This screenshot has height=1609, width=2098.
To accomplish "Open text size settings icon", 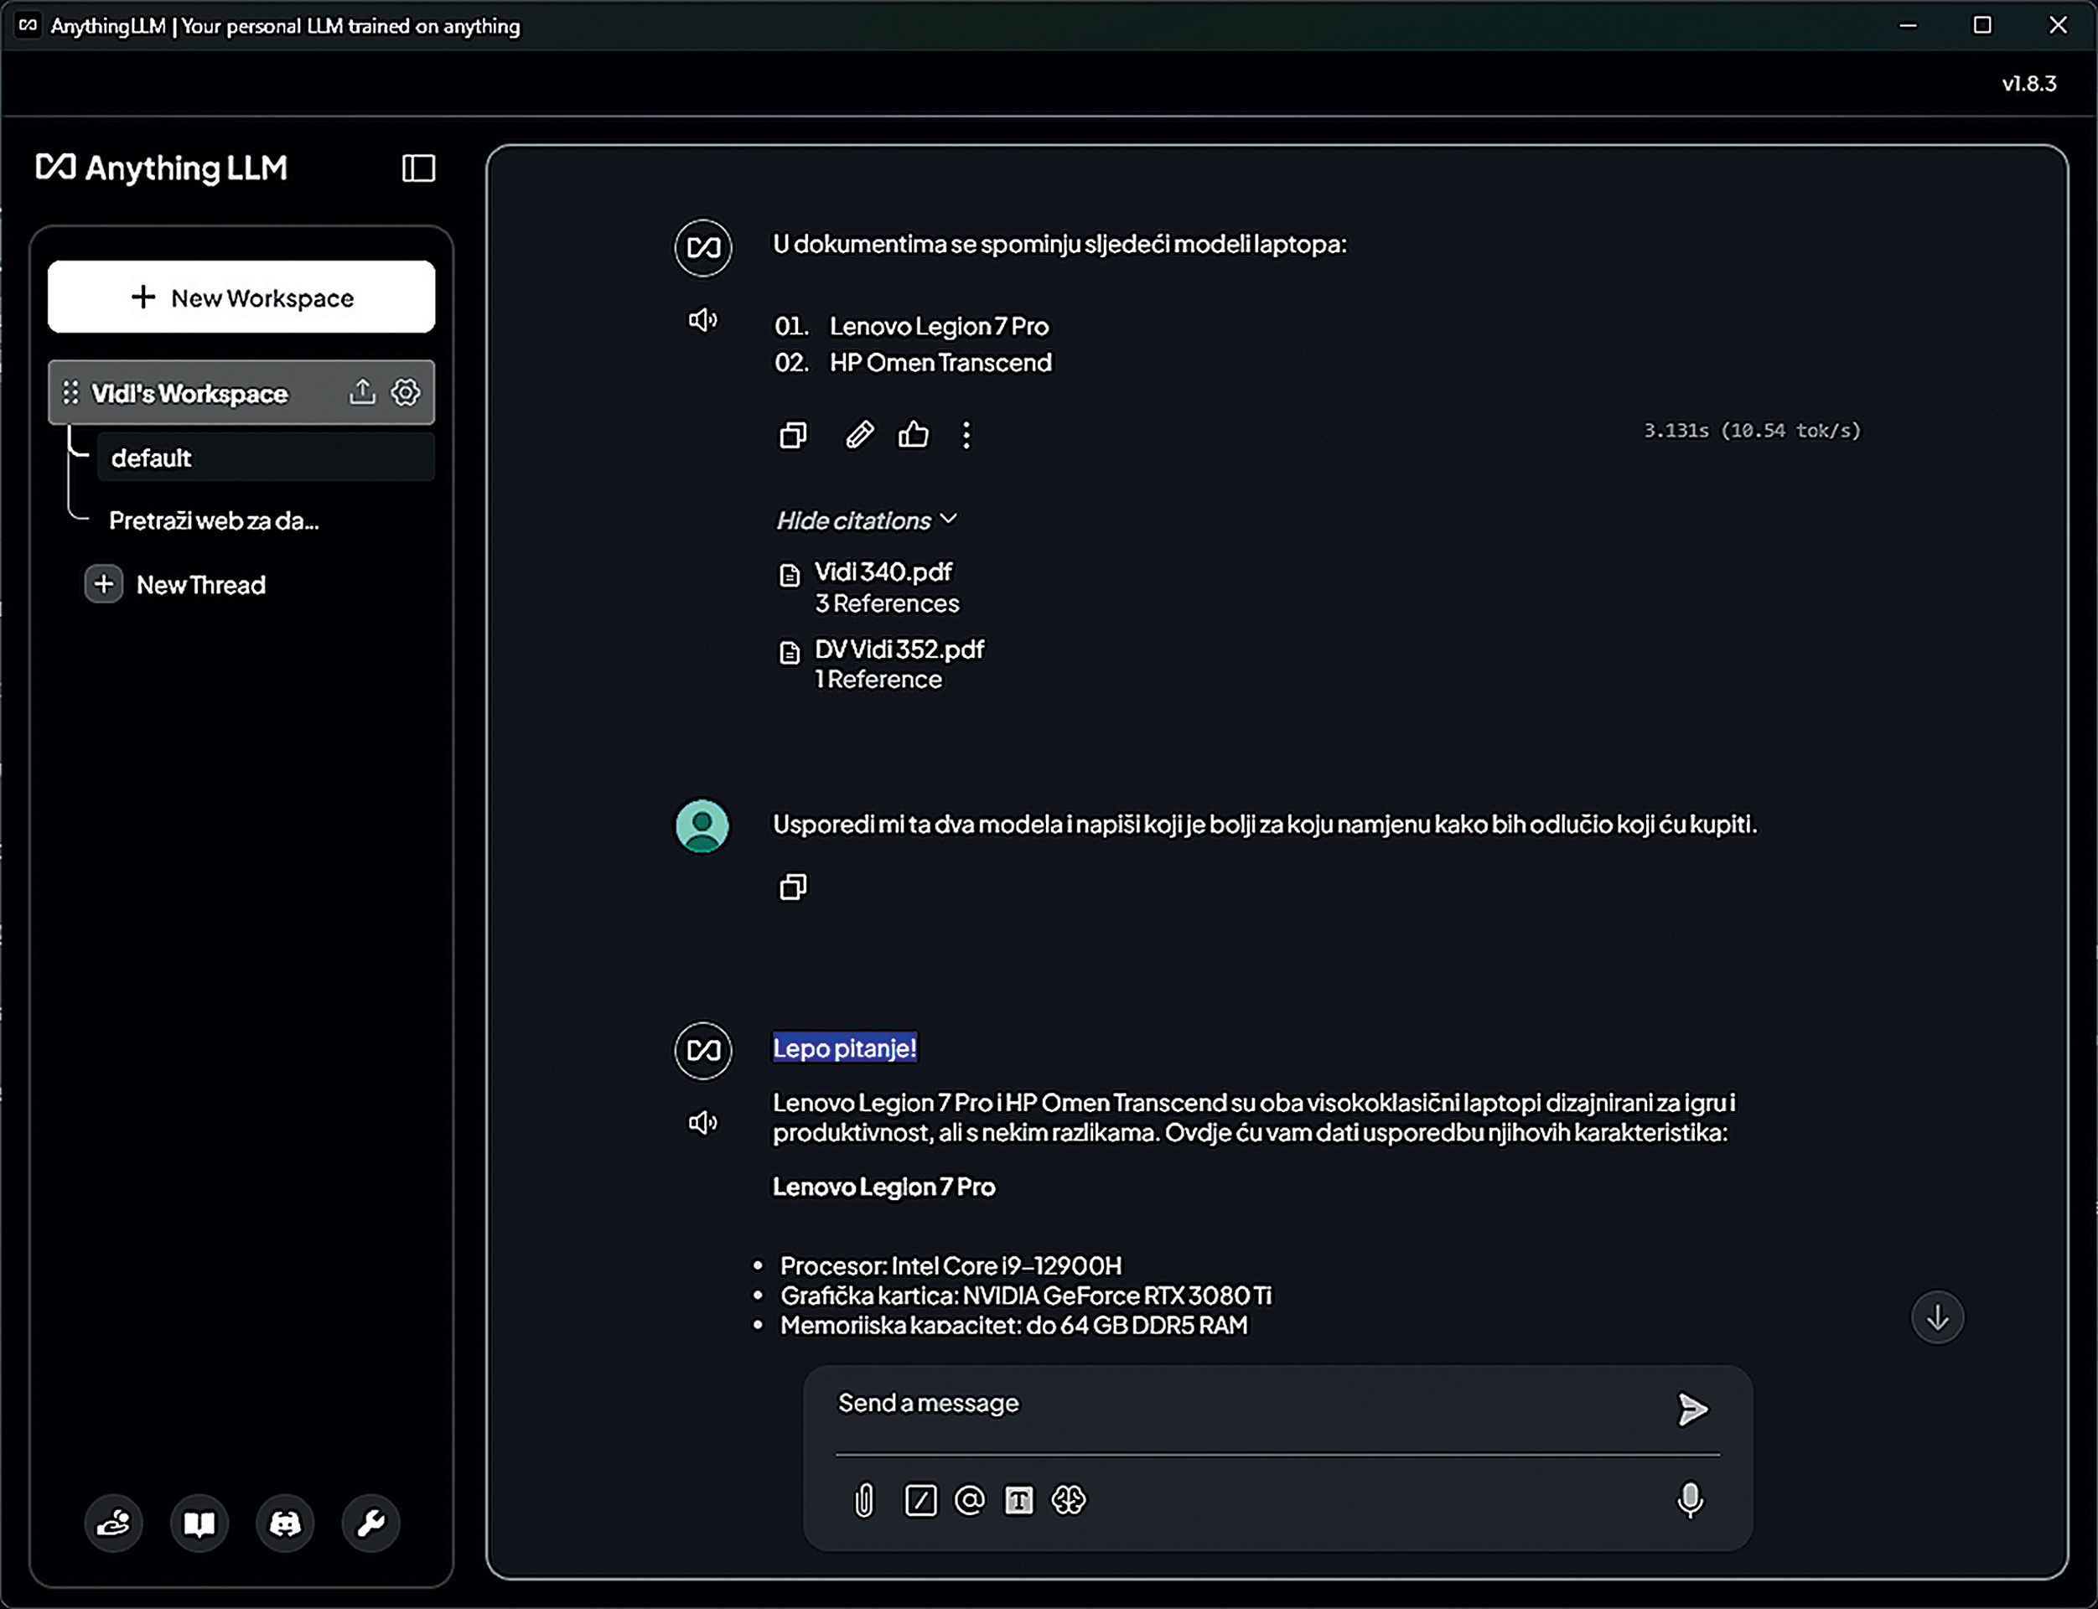I will pyautogui.click(x=1018, y=1500).
